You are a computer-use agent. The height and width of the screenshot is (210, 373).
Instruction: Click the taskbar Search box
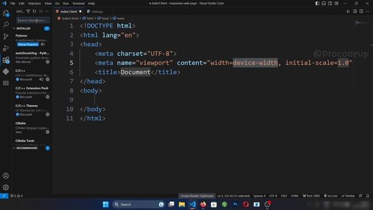[x=139, y=204]
